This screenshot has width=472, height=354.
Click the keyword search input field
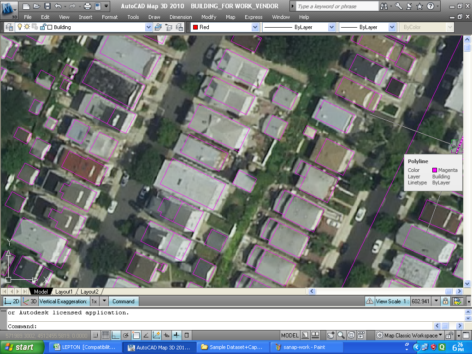[x=337, y=6]
